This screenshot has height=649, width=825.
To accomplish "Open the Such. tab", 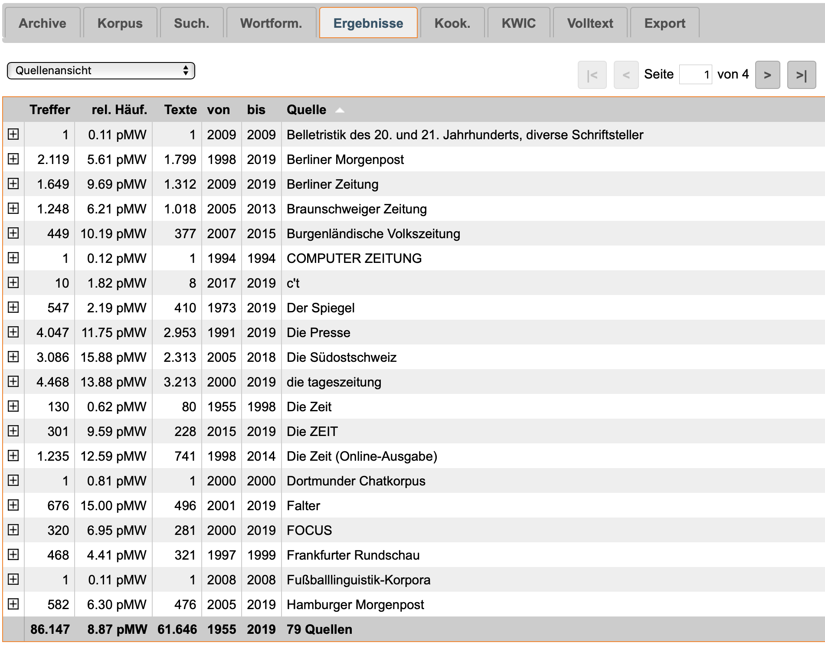I will click(x=191, y=23).
